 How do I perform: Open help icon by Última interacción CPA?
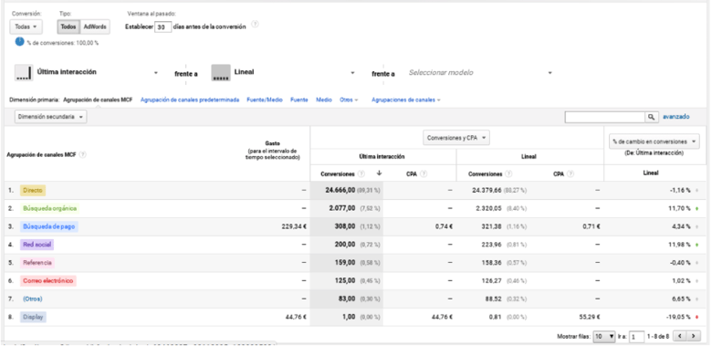(x=424, y=173)
